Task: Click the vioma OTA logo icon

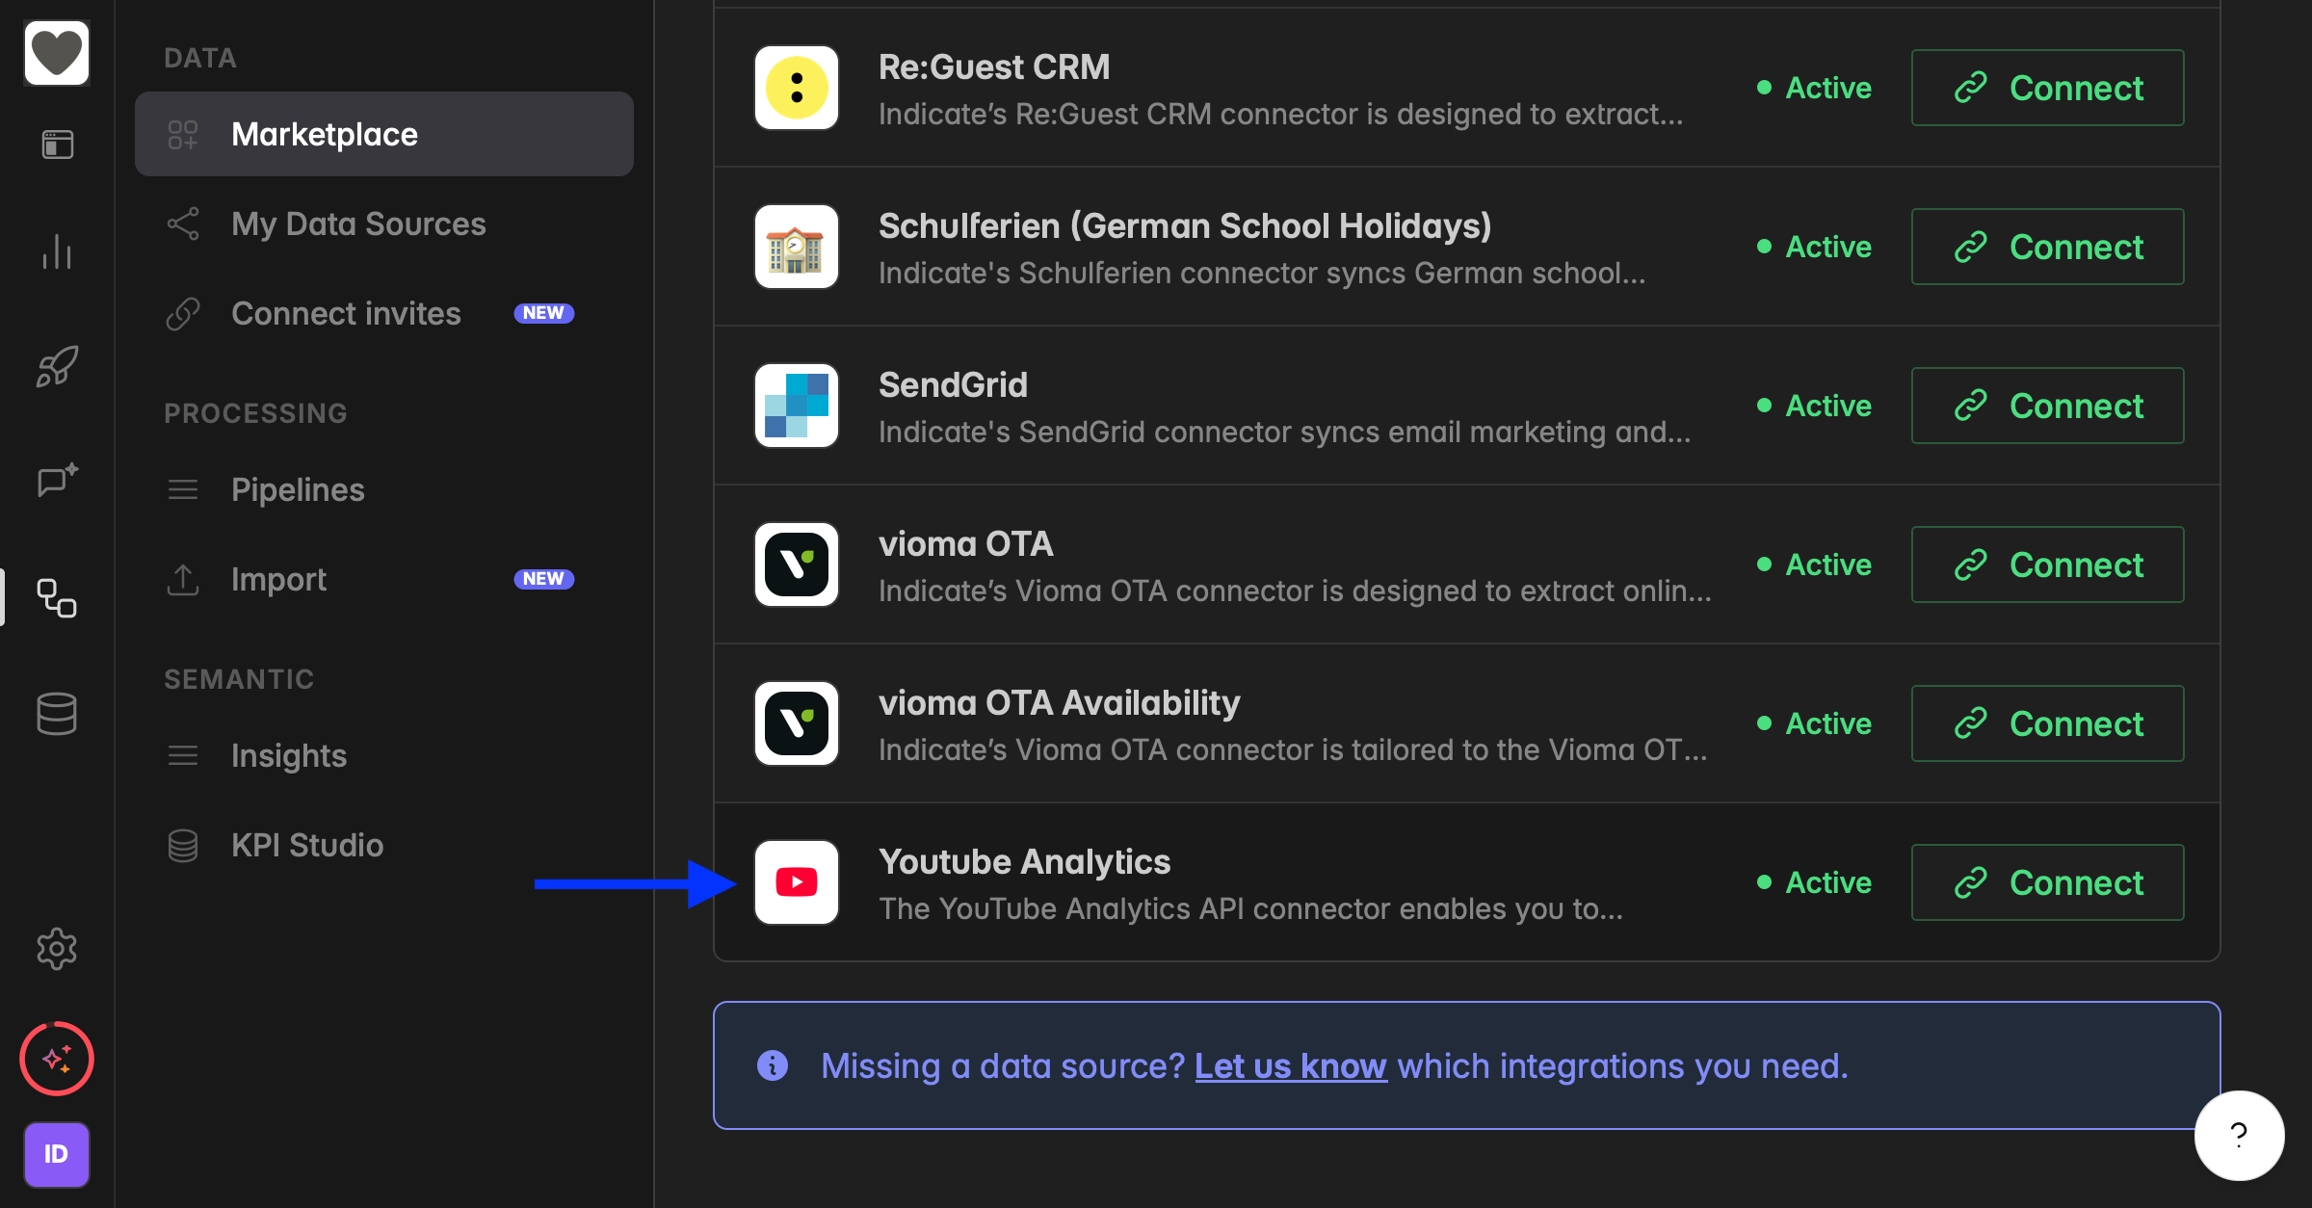Action: (x=797, y=565)
